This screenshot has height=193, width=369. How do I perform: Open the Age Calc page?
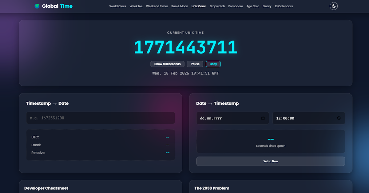[253, 6]
